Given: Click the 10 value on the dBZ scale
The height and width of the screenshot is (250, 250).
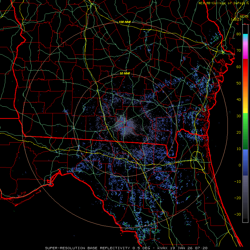Looking at the screenshot, I should [239, 149].
